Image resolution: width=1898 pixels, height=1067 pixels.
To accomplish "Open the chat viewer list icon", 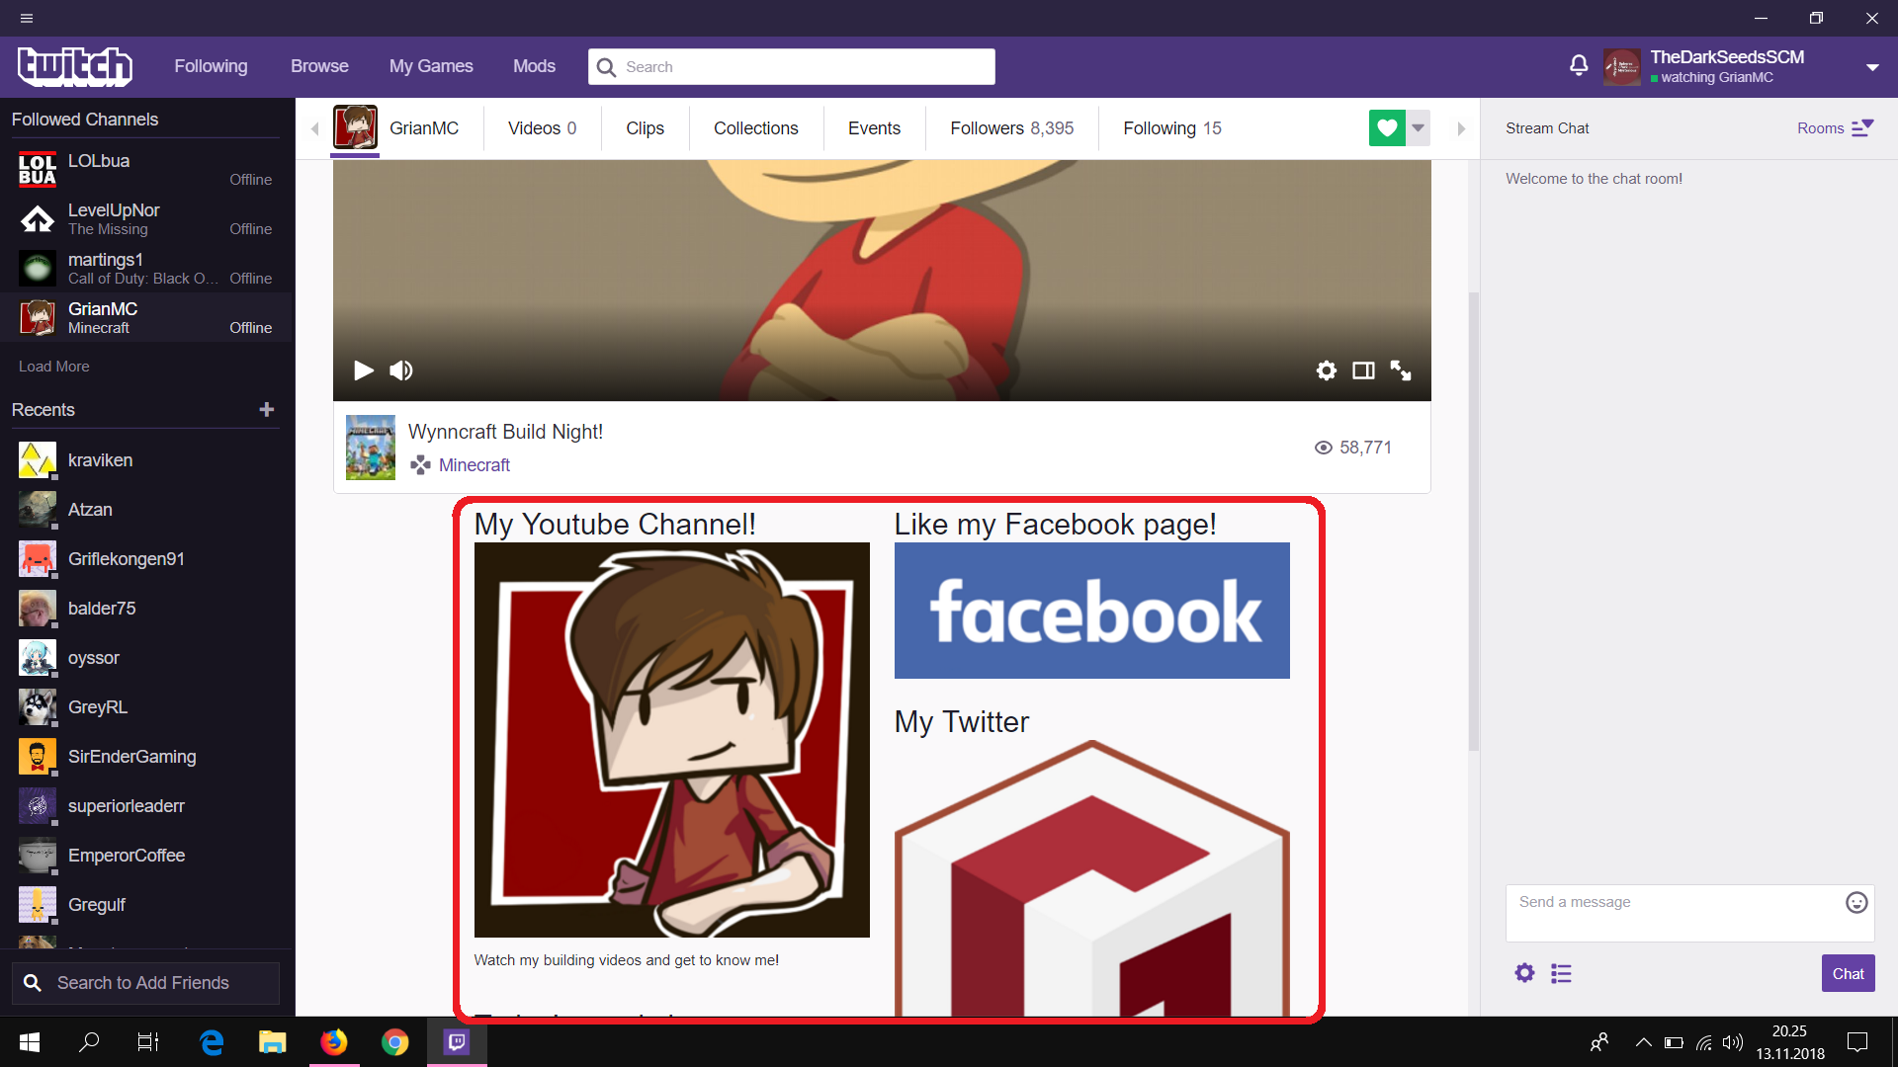I will click(x=1562, y=973).
